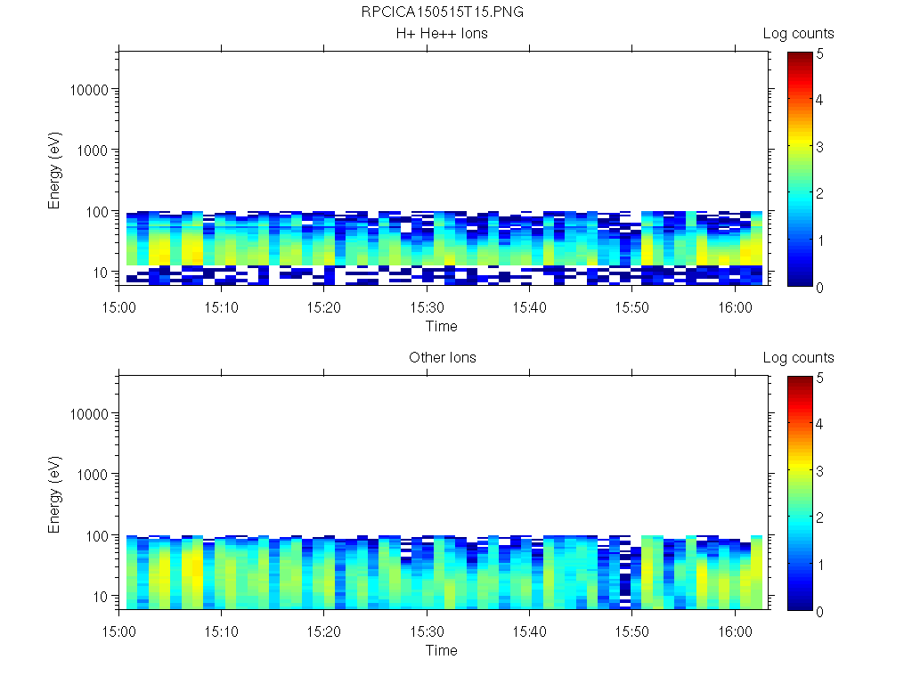Click the top plot's color scale bar

tap(801, 169)
